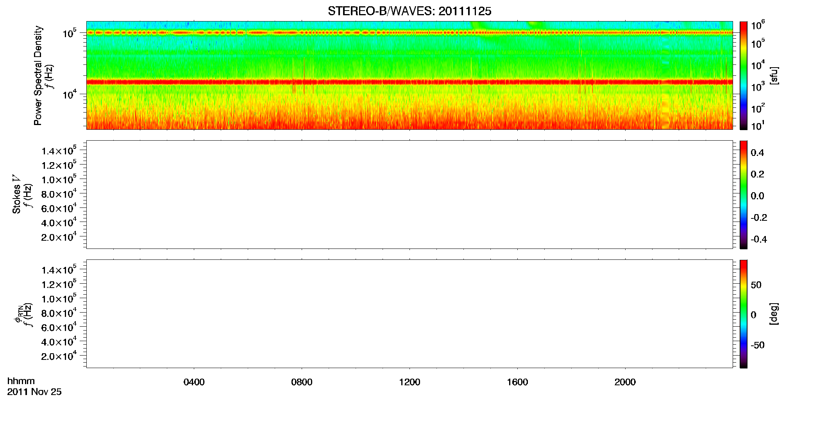The image size is (819, 422).
Task: Click the phi RTN degrees color bar
Action: 744,314
